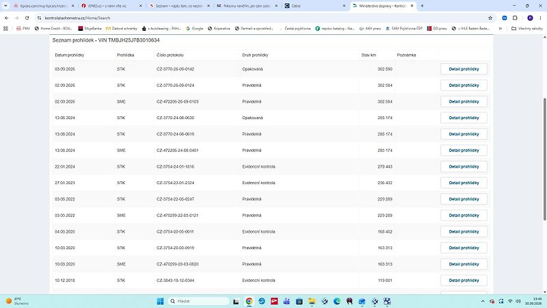Open Microsoft Edge from the taskbar
This screenshot has height=308, width=547.
(x=337, y=301)
